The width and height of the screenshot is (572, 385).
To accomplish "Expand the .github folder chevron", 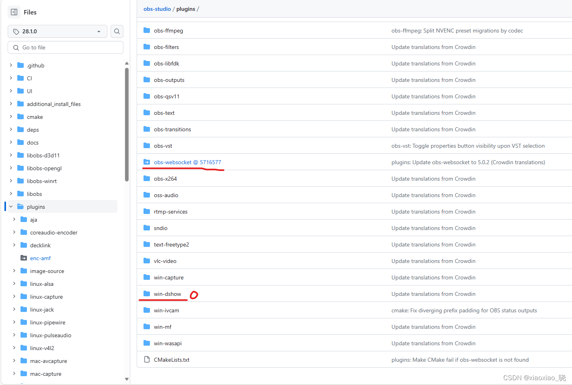I will tap(11, 65).
